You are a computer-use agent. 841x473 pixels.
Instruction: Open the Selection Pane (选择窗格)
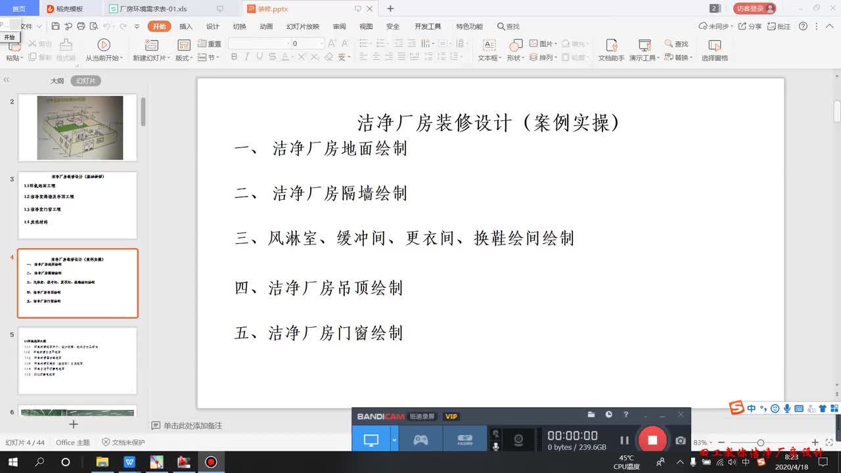click(x=714, y=50)
